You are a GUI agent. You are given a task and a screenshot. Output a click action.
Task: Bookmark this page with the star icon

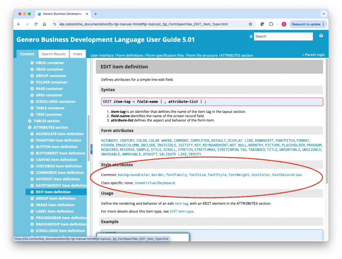250,24
